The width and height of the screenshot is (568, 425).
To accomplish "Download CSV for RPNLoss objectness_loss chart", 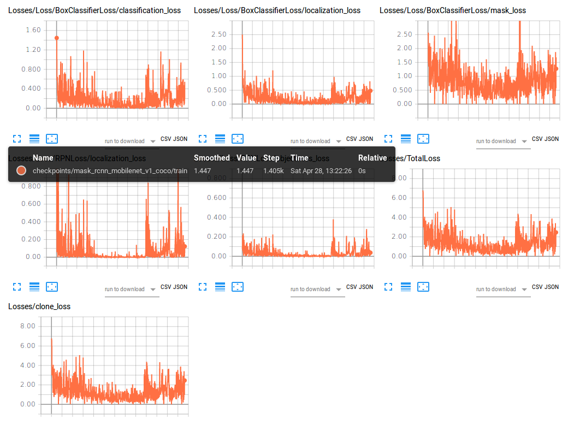I will [351, 287].
